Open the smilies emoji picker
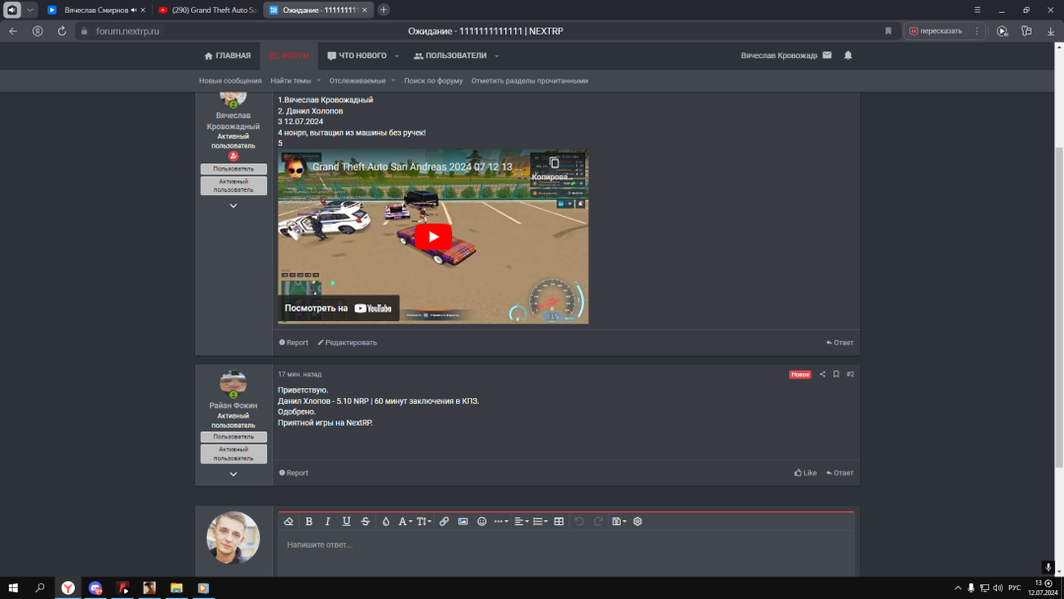The width and height of the screenshot is (1064, 599). click(482, 522)
